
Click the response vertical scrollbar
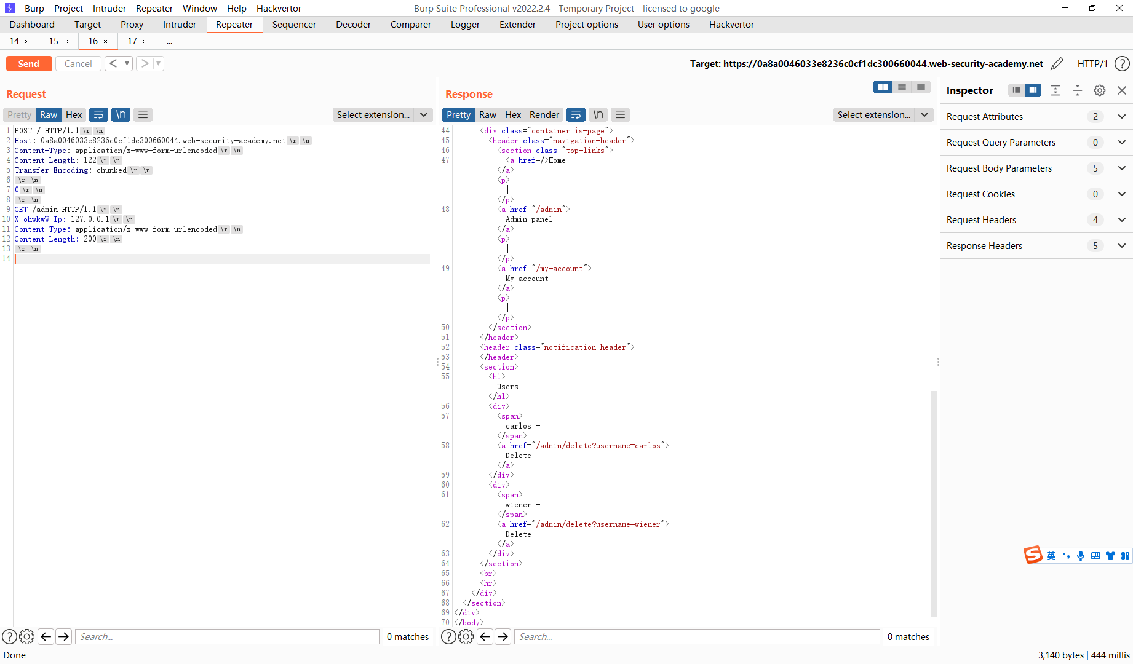pyautogui.click(x=934, y=504)
